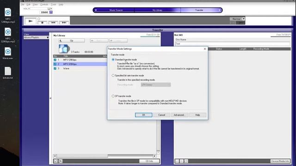The image size is (296, 166).
Task: Open the MP3 128Kbps.mp3 desktop file
Action: tap(8, 15)
